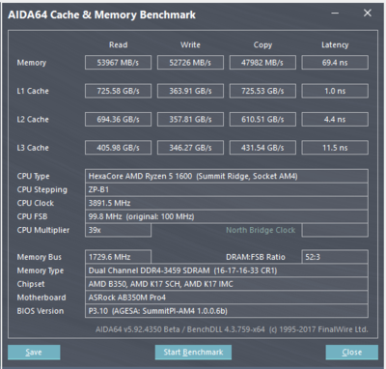
Task: Click the L2 Cache Write value box
Action: [x=190, y=119]
